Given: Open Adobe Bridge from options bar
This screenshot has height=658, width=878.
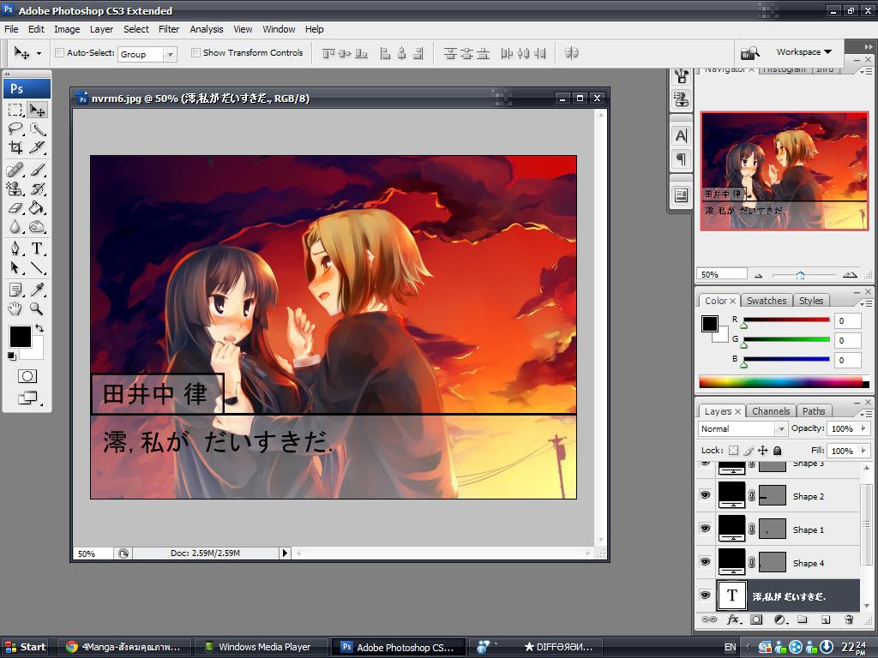Looking at the screenshot, I should click(x=749, y=53).
